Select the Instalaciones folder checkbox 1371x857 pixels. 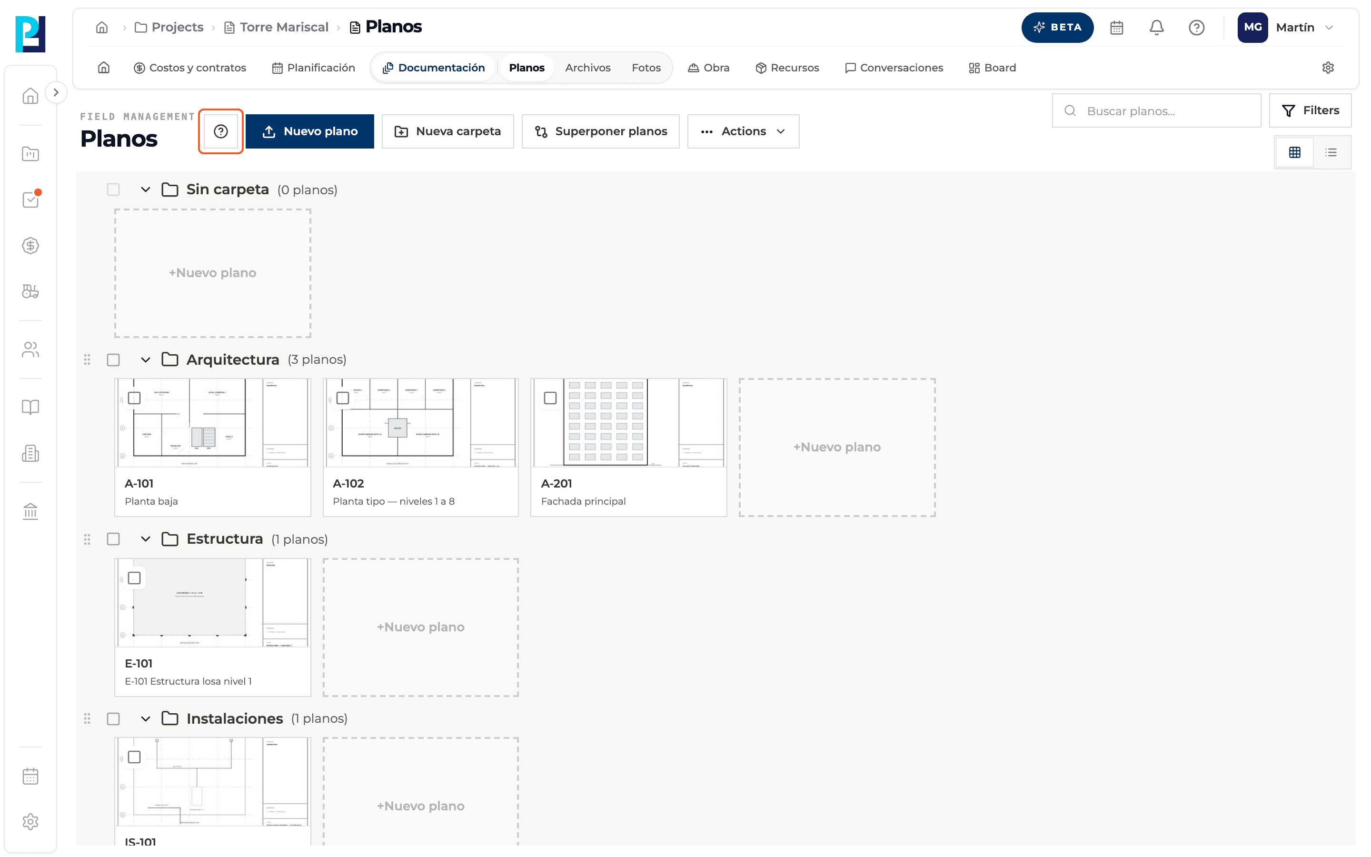click(x=113, y=719)
